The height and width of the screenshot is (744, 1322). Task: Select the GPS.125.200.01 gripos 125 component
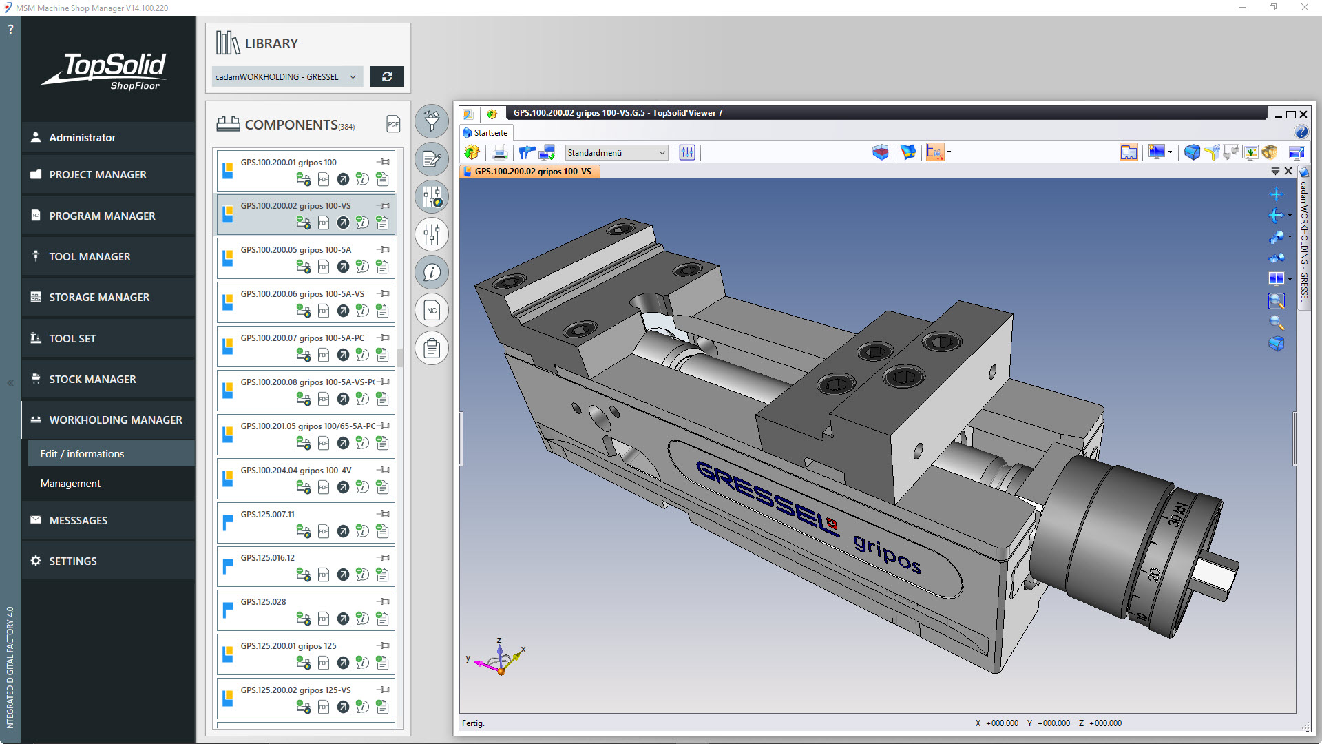click(289, 646)
